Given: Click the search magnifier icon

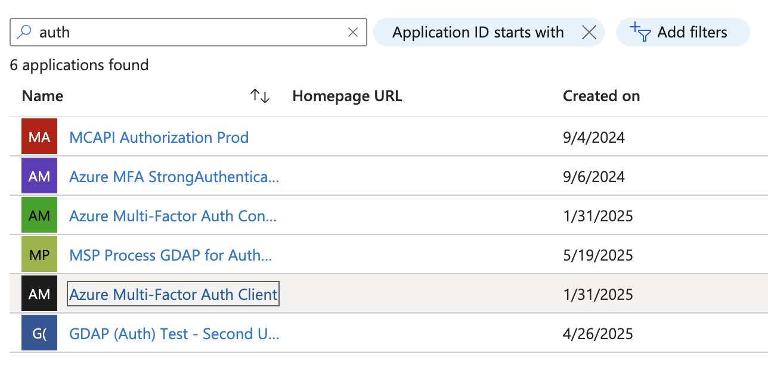Looking at the screenshot, I should (24, 32).
